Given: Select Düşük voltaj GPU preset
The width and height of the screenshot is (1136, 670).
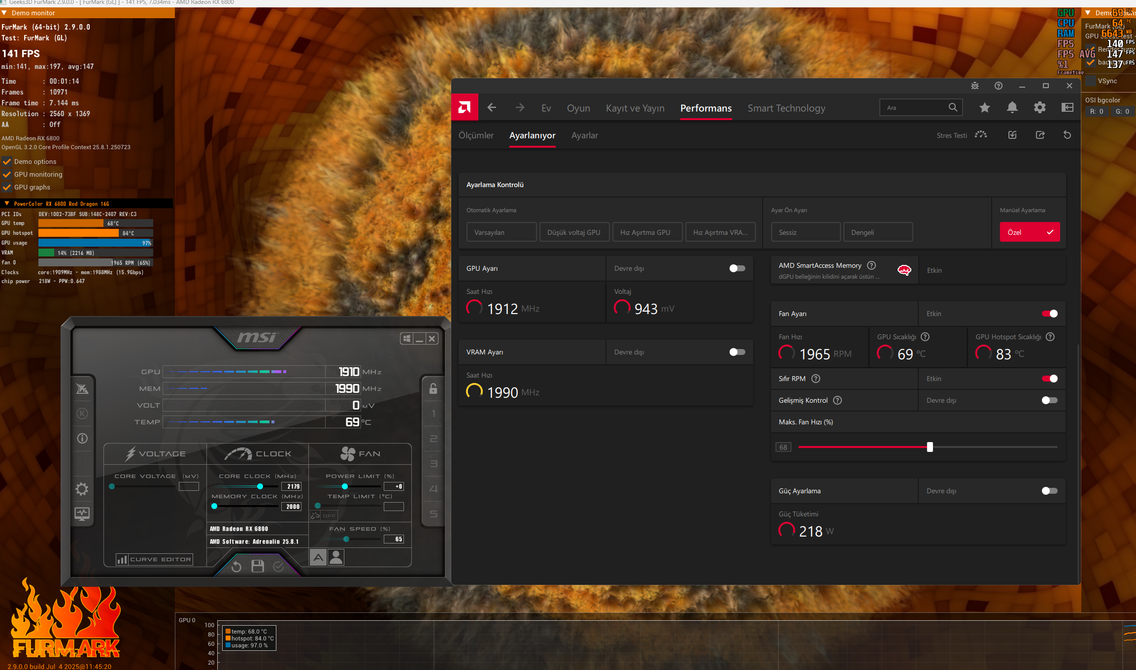Looking at the screenshot, I should pyautogui.click(x=574, y=232).
